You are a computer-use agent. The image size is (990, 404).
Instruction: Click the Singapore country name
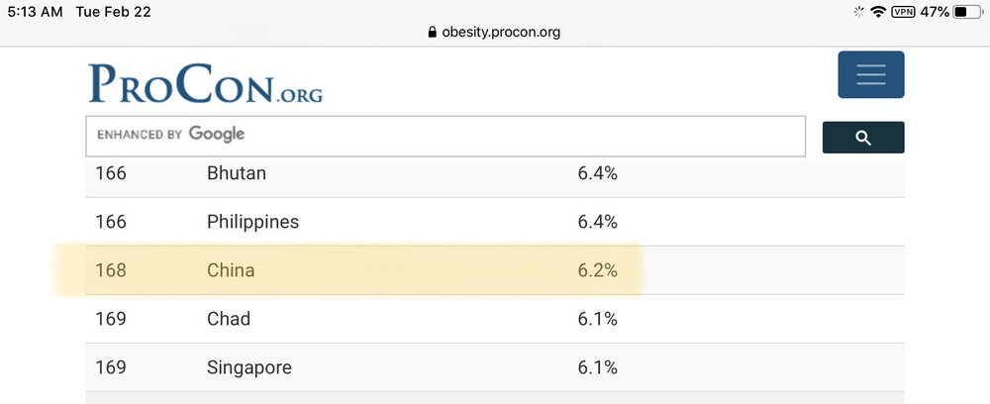click(249, 367)
